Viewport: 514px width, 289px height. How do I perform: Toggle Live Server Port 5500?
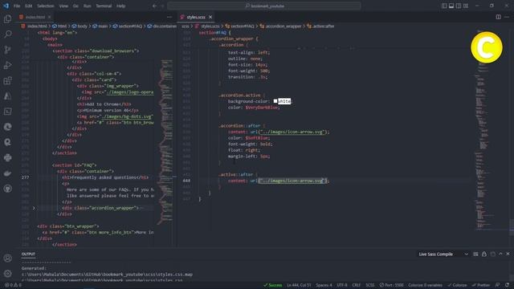coord(391,285)
